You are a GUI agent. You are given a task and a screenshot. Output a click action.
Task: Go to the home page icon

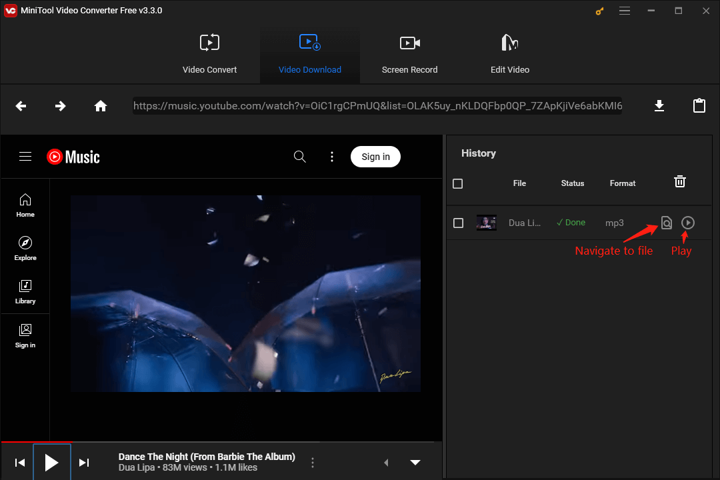pyautogui.click(x=101, y=106)
